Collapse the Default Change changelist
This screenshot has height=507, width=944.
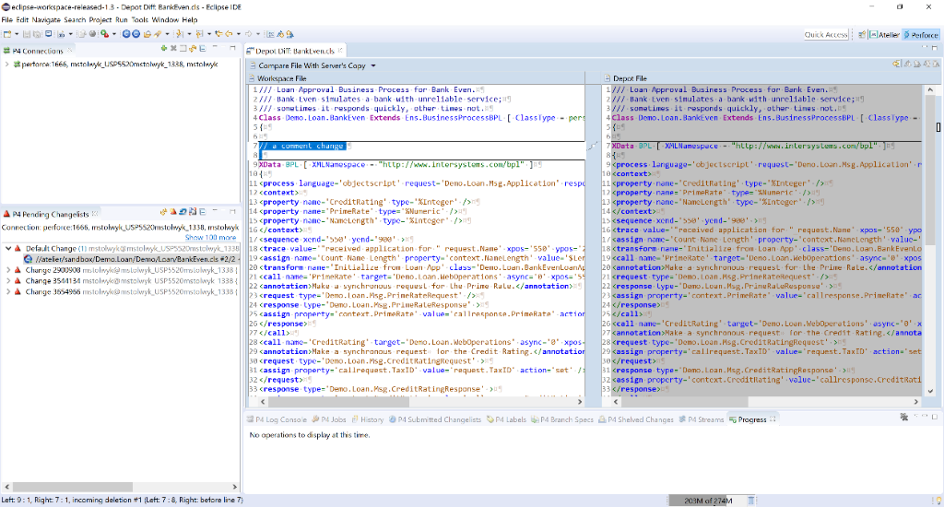point(7,248)
